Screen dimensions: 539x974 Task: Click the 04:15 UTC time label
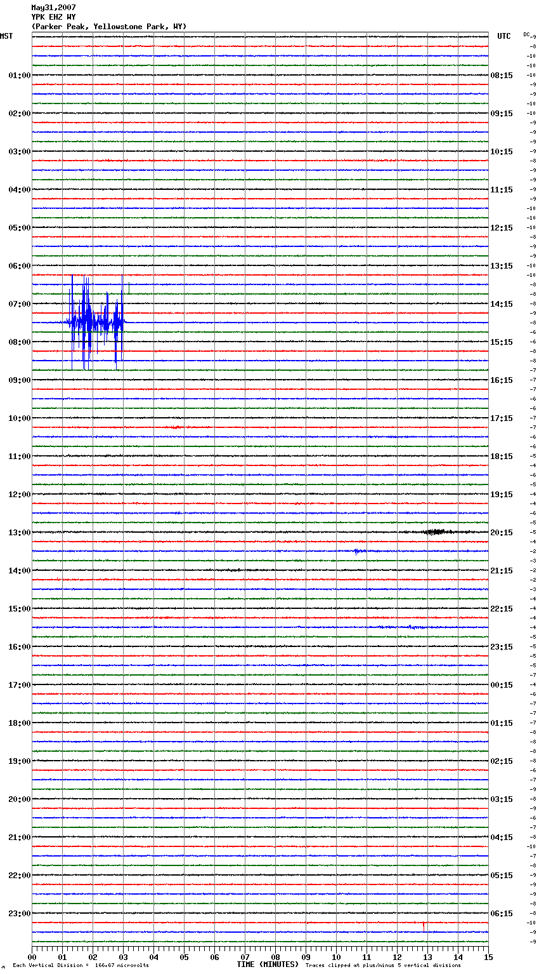coord(502,837)
